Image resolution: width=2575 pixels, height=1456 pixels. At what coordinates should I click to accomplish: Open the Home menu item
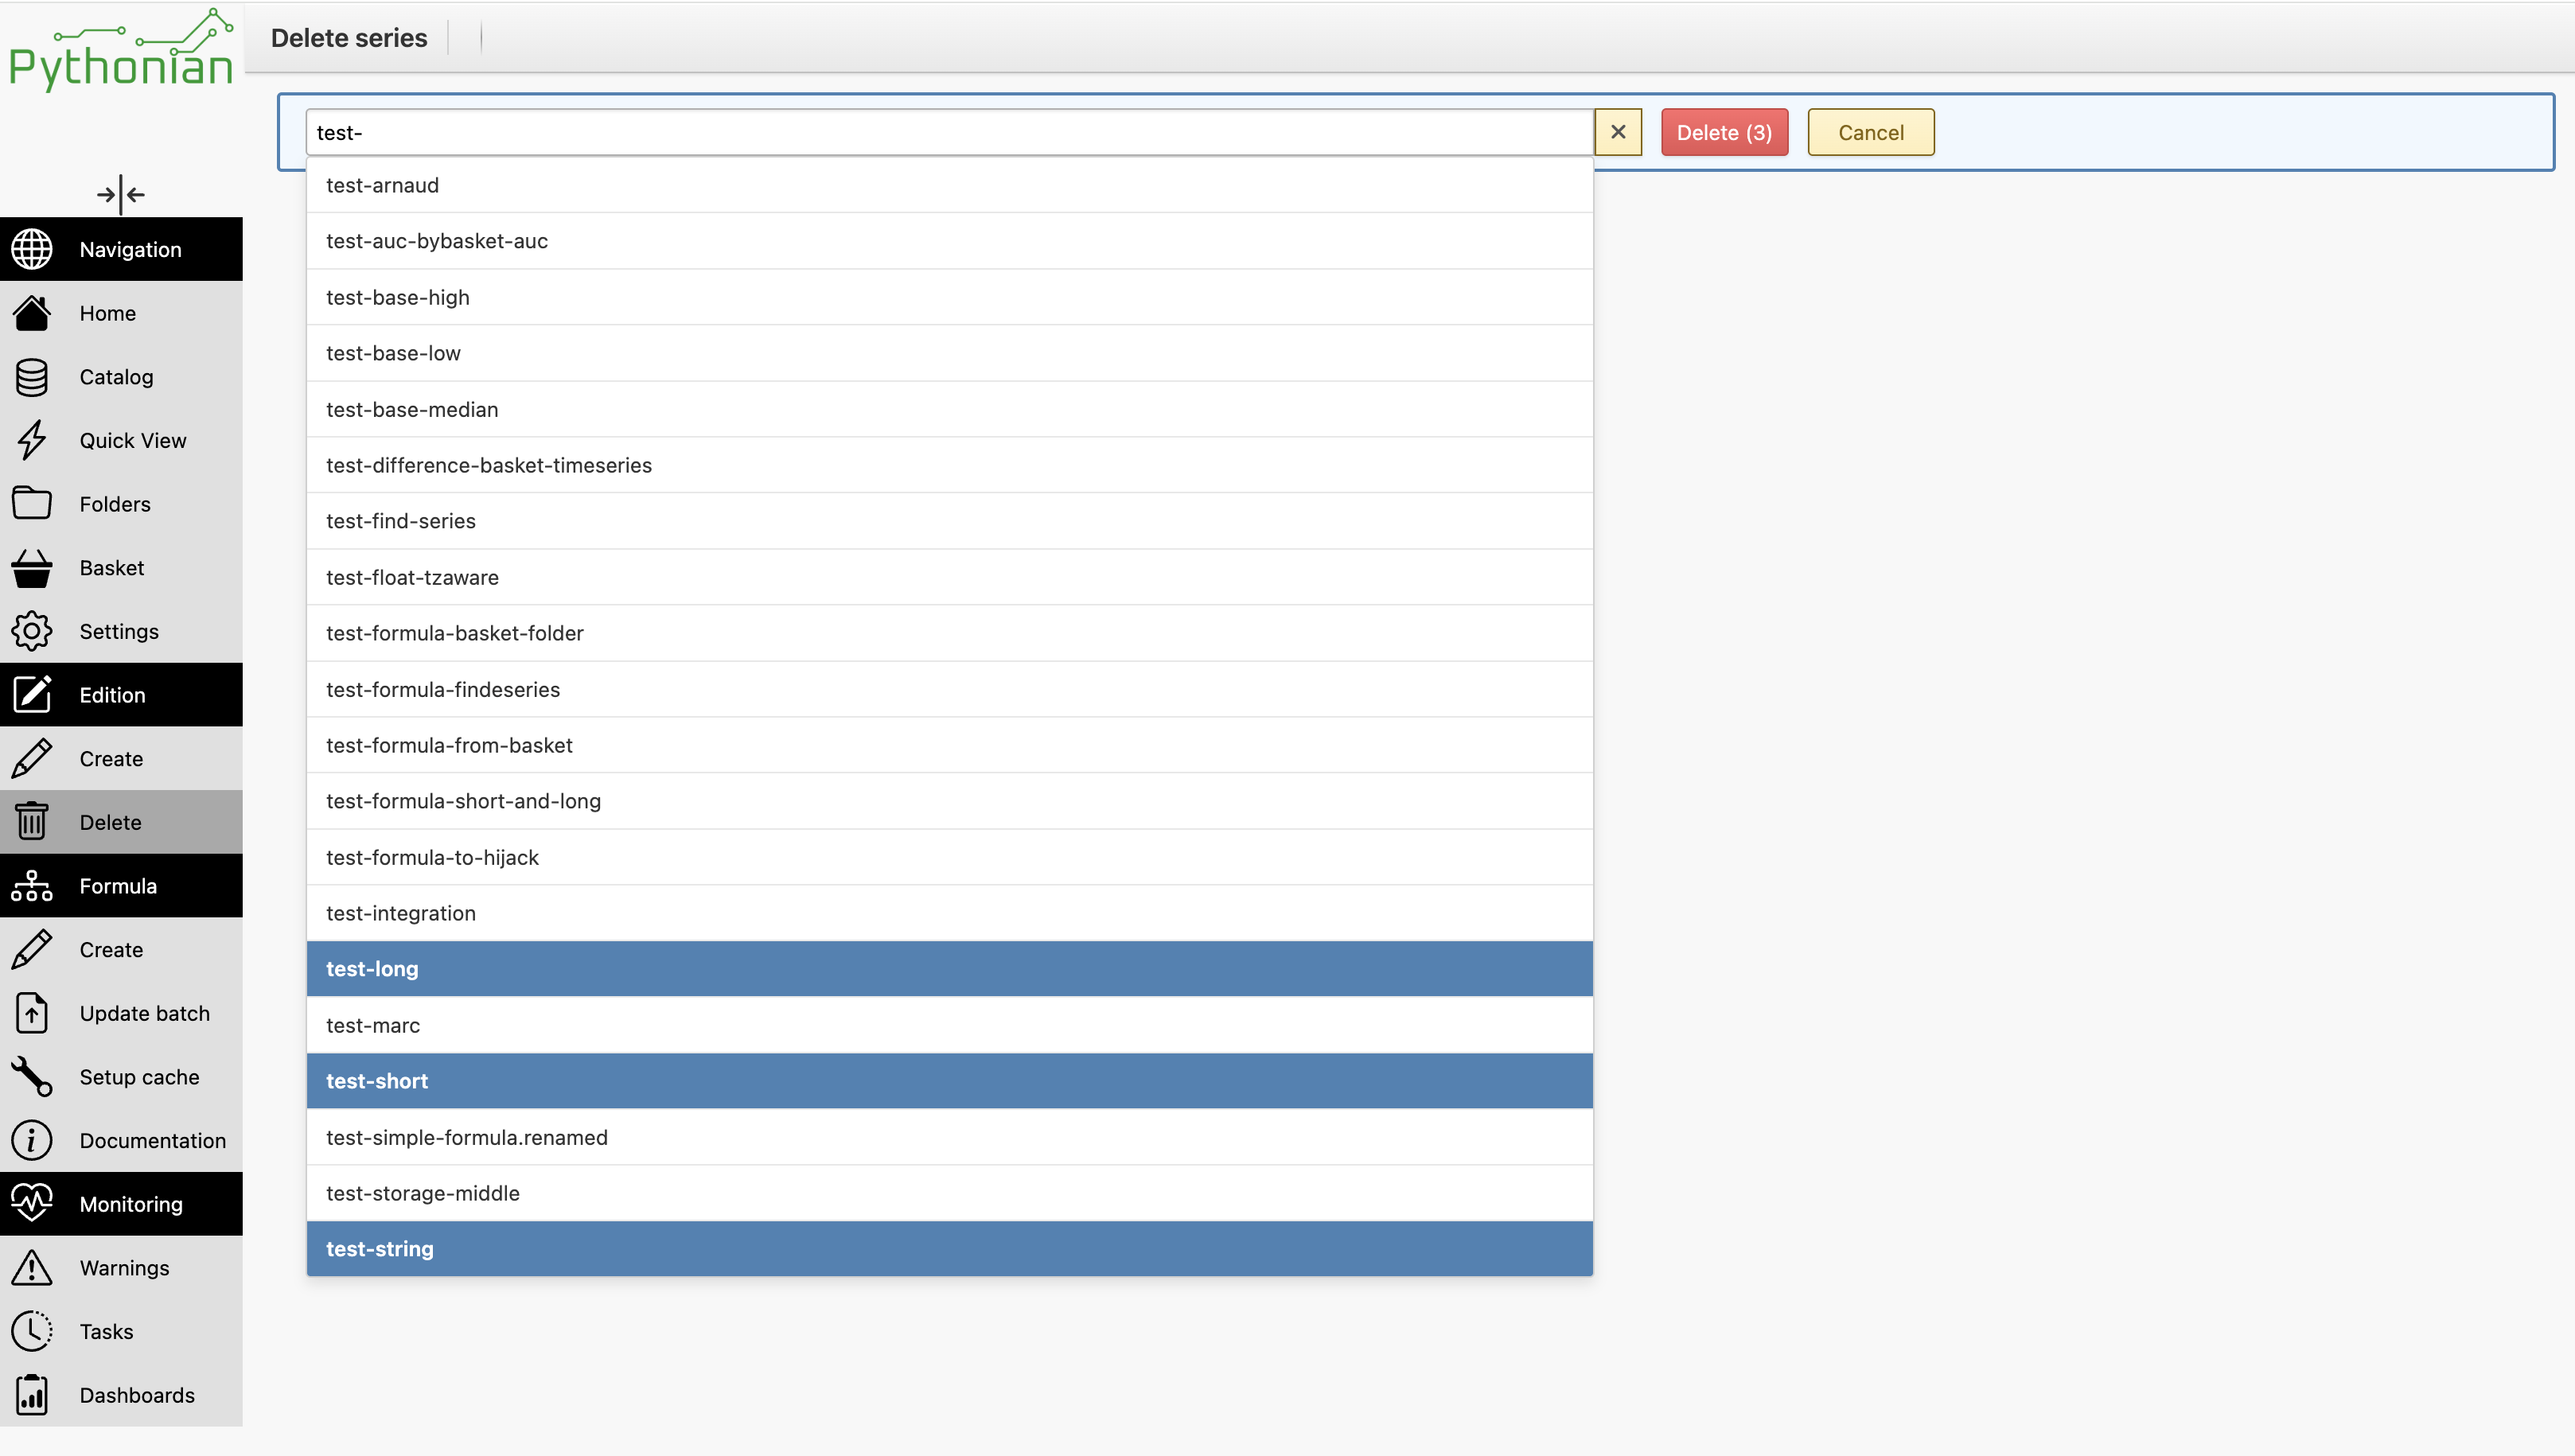tap(121, 313)
